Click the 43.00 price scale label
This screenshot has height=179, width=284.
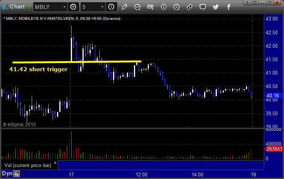click(x=272, y=19)
